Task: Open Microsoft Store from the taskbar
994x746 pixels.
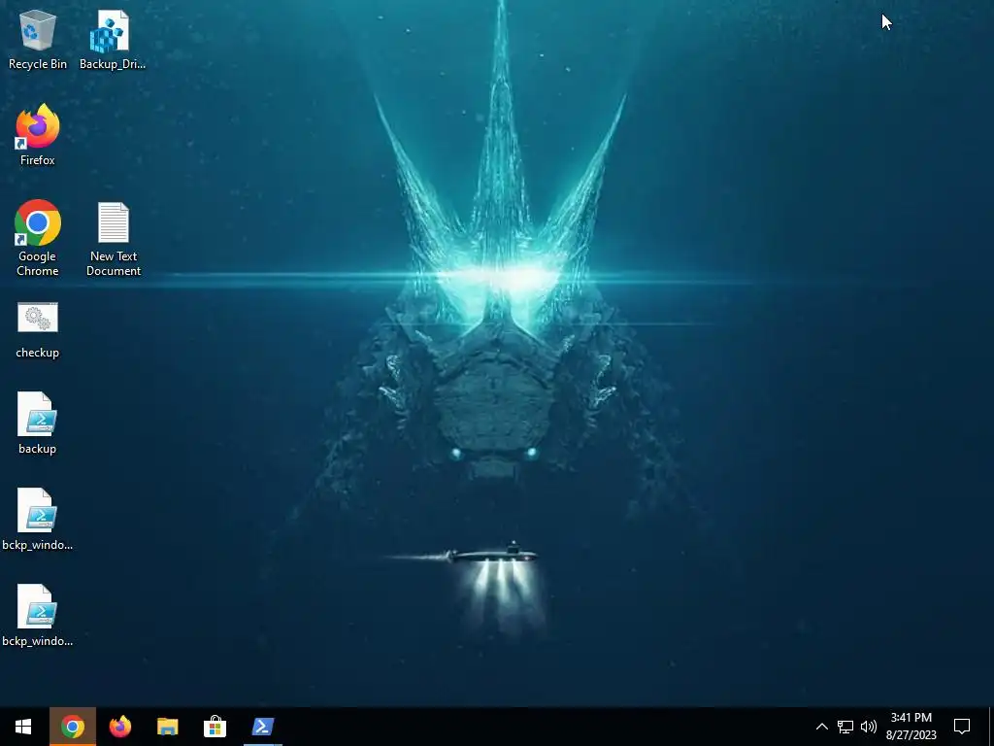Action: 215,727
